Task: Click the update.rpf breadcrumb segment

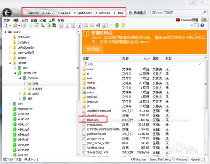Action: coord(84,13)
